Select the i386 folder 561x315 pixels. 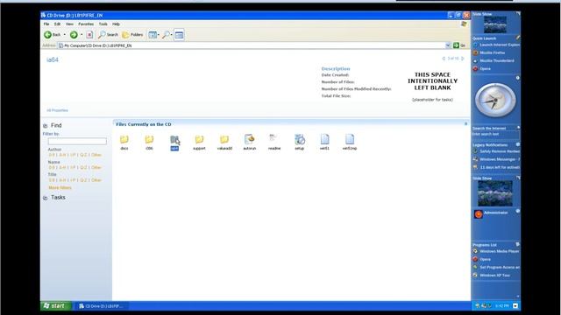click(x=149, y=143)
